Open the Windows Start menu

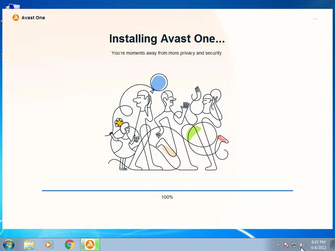pos(9,244)
